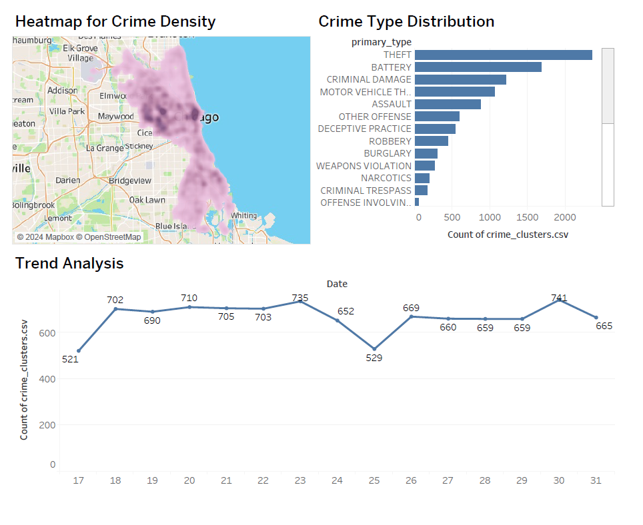The image size is (643, 525).
Task: Open the OpenStreetMap attribution link
Action: click(109, 237)
